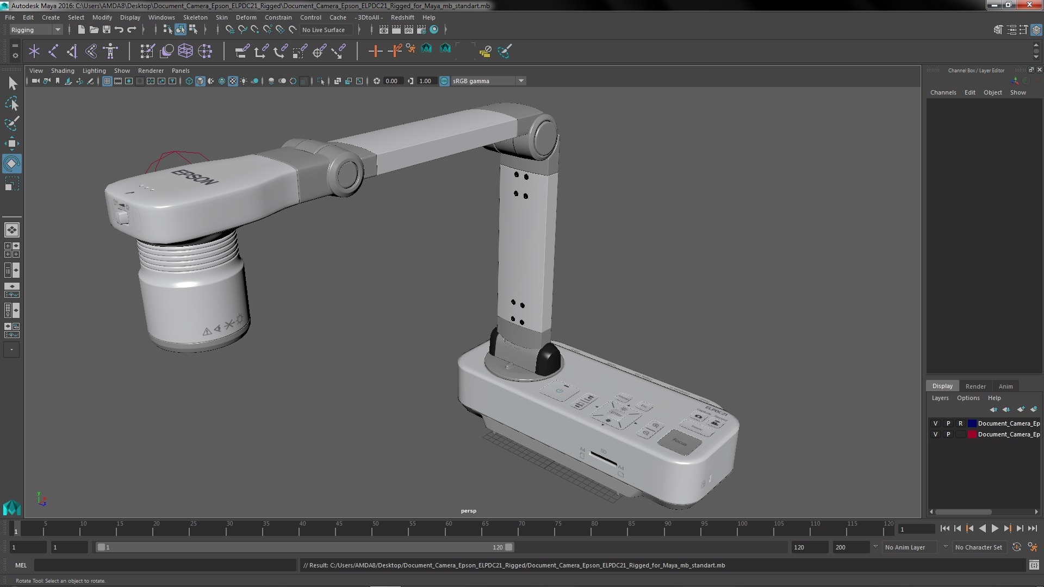Click the Create Joints shelf icon

click(53, 51)
